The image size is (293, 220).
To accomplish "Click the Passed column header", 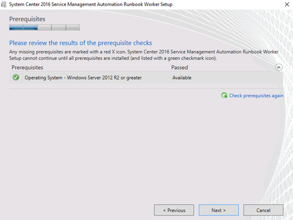I will (x=180, y=67).
